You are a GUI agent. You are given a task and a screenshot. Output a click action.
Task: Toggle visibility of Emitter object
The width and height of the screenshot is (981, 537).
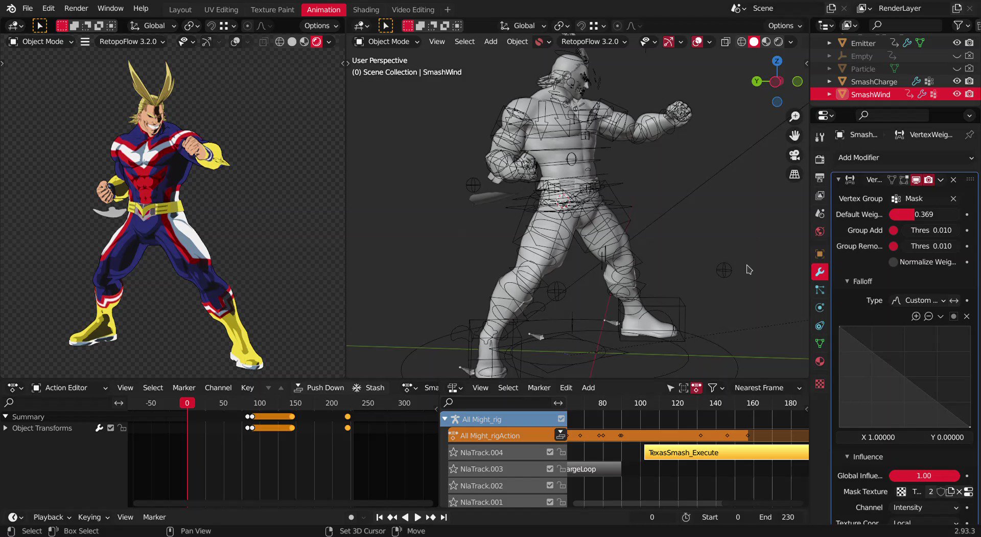(x=956, y=43)
